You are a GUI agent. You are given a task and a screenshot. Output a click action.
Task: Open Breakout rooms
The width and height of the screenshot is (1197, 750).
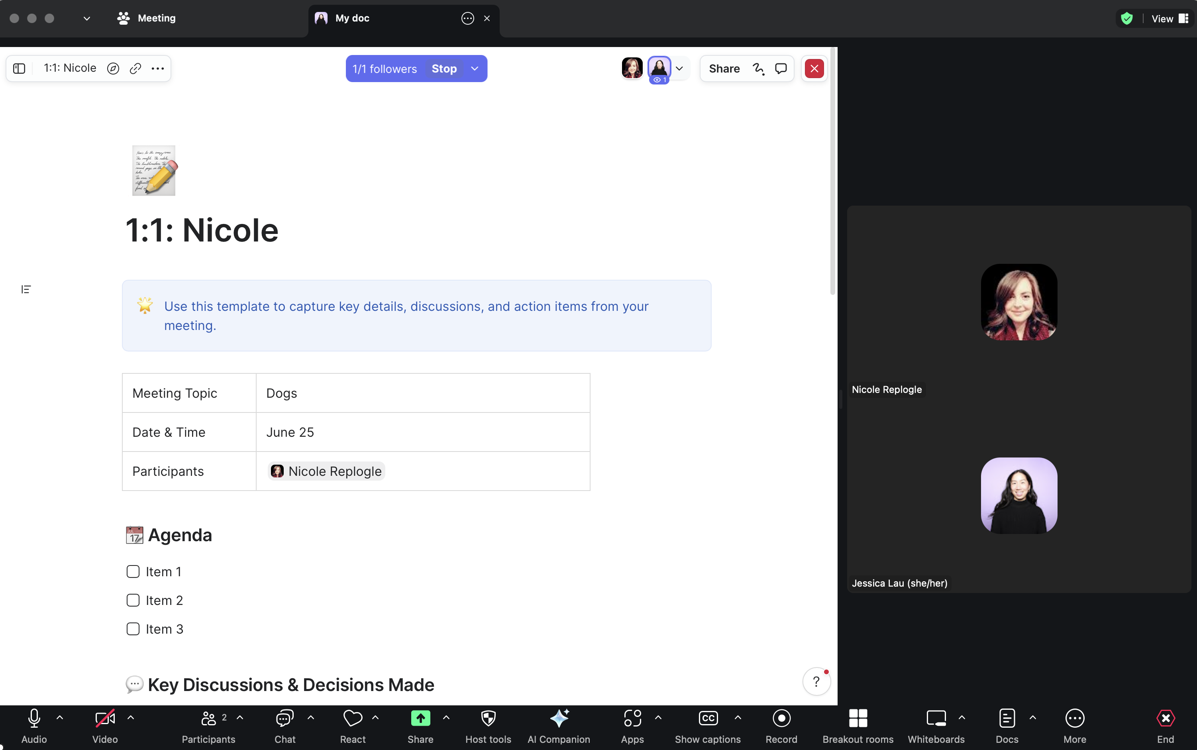(858, 726)
